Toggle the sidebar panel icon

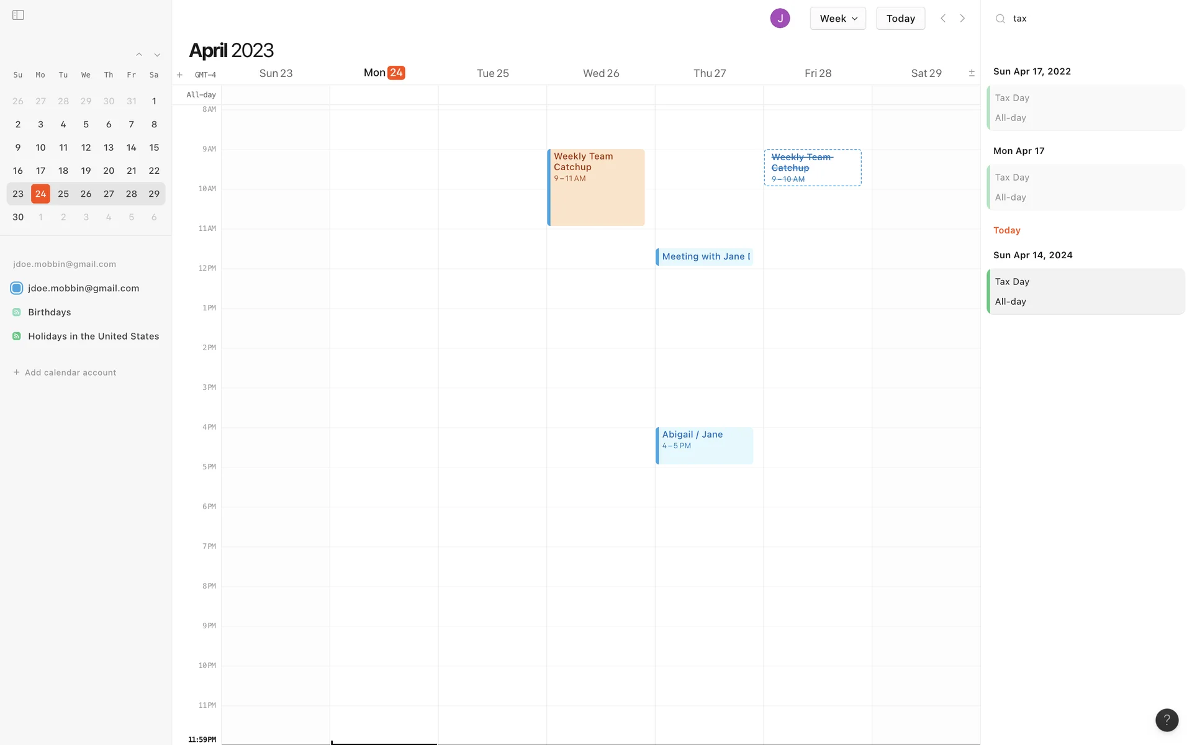[18, 15]
